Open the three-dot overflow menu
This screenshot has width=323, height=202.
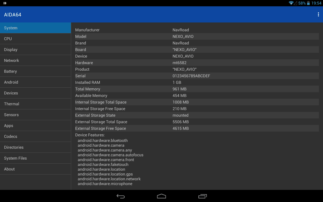[x=318, y=15]
